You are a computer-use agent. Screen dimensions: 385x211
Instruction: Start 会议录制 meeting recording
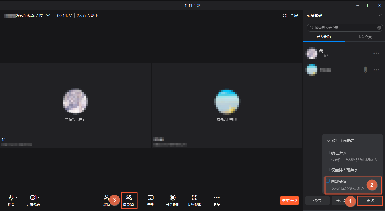tap(173, 200)
